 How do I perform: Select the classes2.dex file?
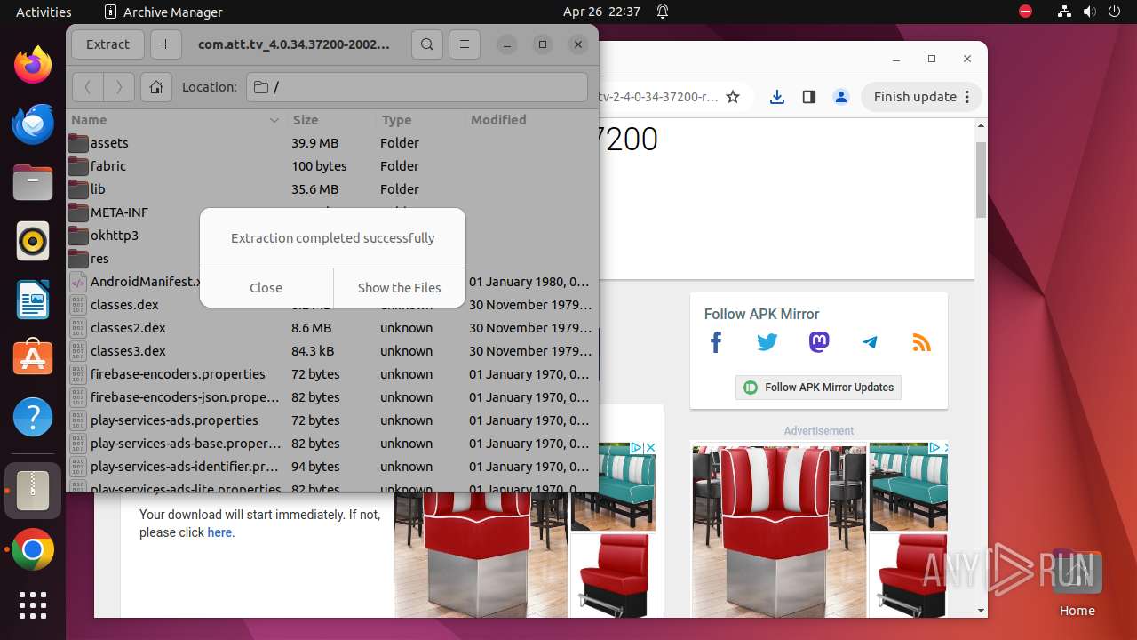tap(332, 328)
